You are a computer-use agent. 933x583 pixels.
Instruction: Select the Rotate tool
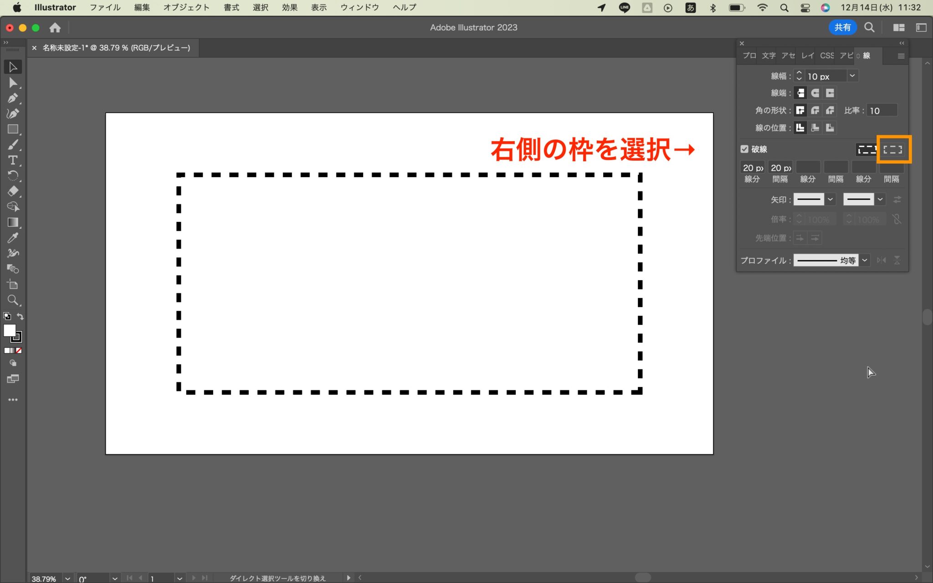(x=13, y=176)
